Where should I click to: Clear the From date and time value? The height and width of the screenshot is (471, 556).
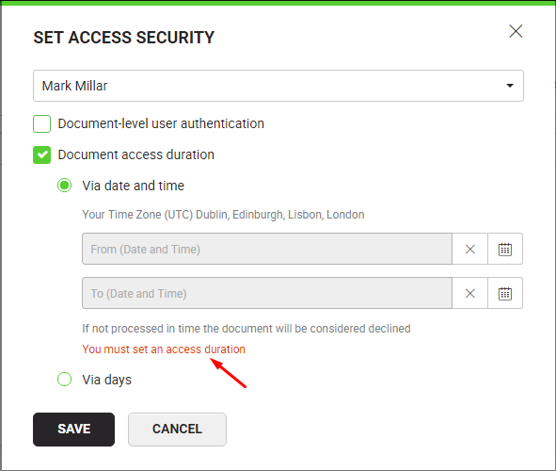pyautogui.click(x=469, y=249)
